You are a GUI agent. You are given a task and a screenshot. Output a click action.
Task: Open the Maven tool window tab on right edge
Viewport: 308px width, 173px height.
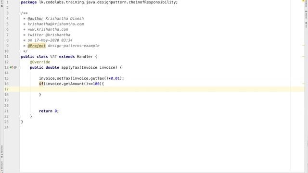click(x=306, y=15)
